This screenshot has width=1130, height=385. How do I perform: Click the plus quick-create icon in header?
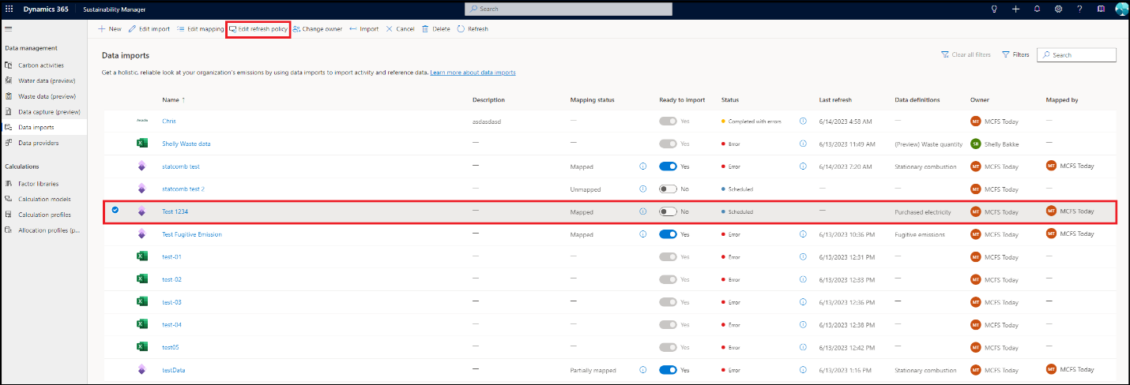click(x=1016, y=9)
